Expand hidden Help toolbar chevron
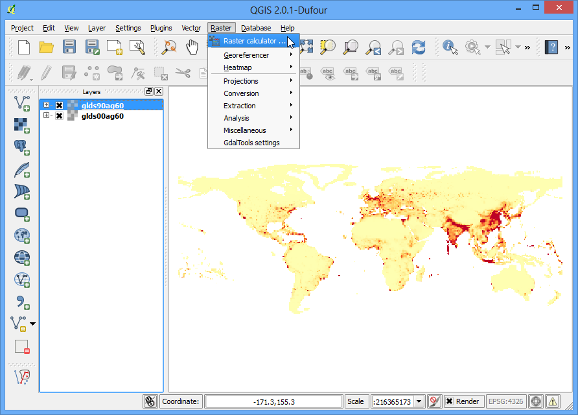578x415 pixels. (568, 47)
